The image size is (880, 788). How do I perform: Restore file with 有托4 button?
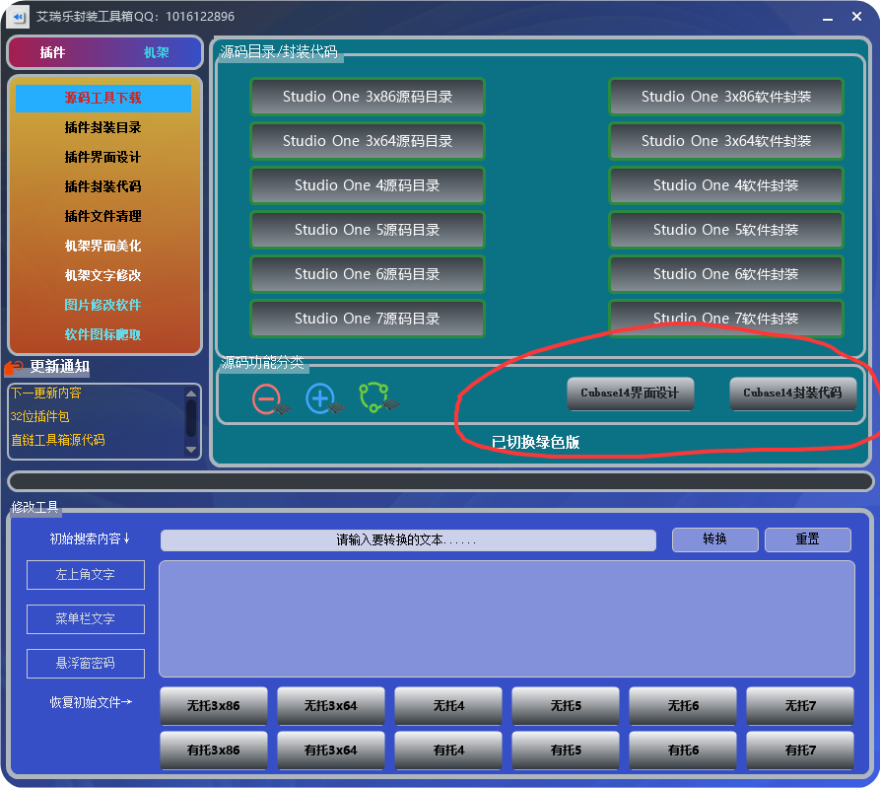click(447, 751)
